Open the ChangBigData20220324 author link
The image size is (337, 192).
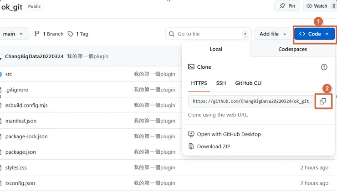[x=34, y=56]
